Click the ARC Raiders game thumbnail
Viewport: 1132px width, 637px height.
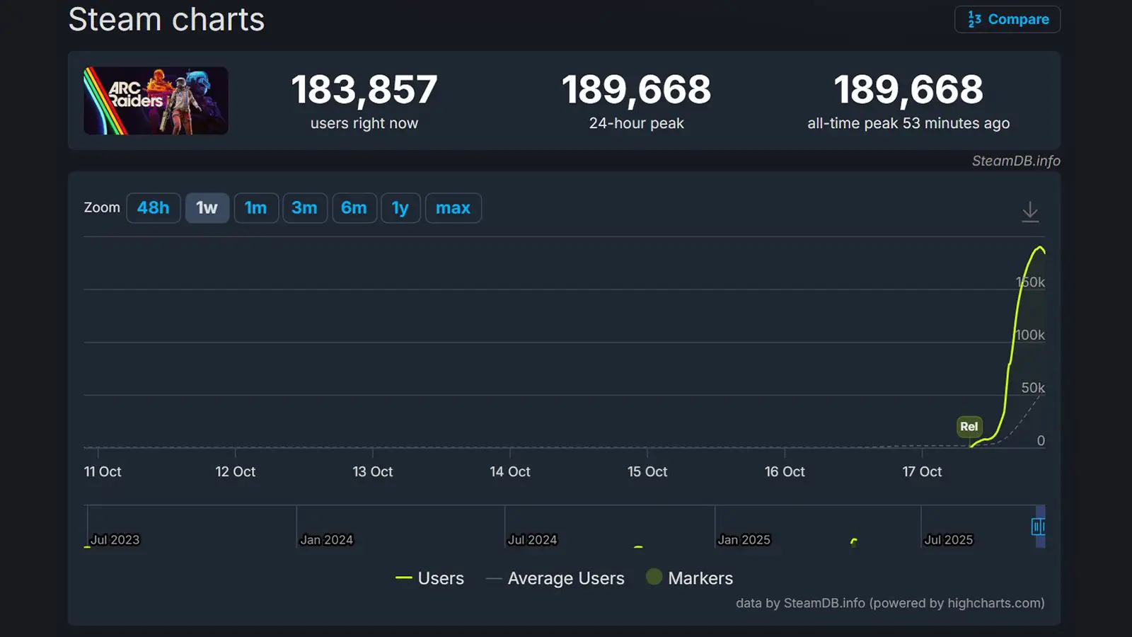pyautogui.click(x=156, y=101)
